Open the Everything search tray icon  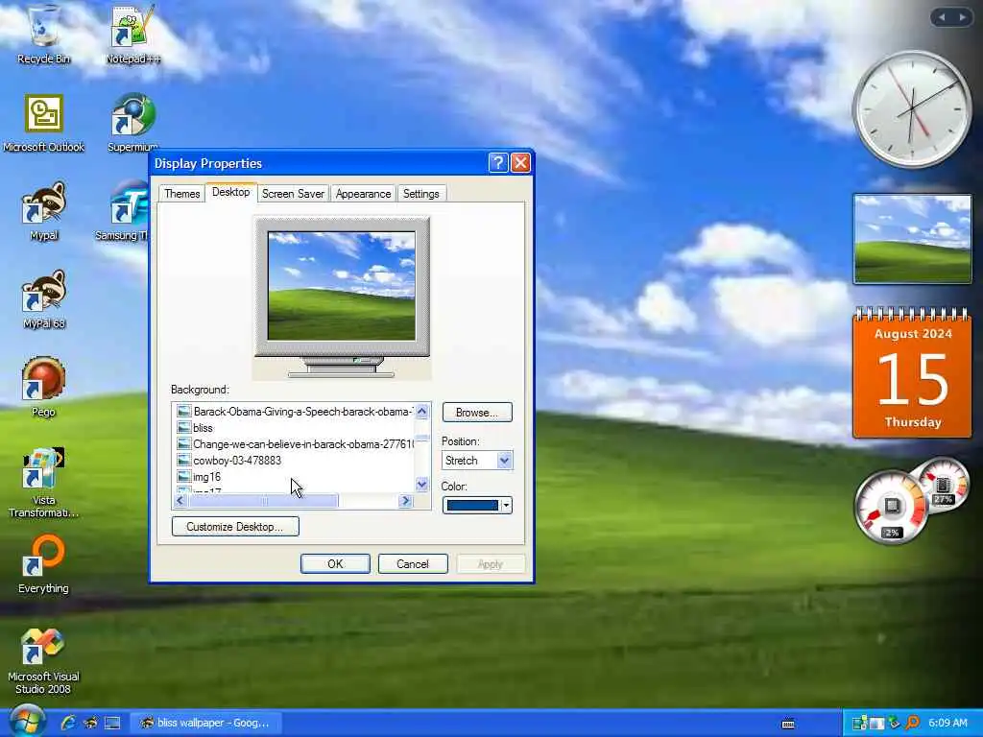tap(912, 724)
